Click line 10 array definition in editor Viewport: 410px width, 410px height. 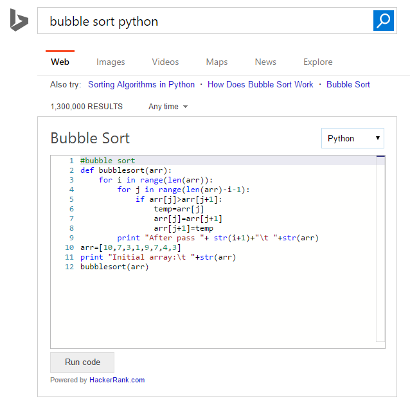(130, 247)
